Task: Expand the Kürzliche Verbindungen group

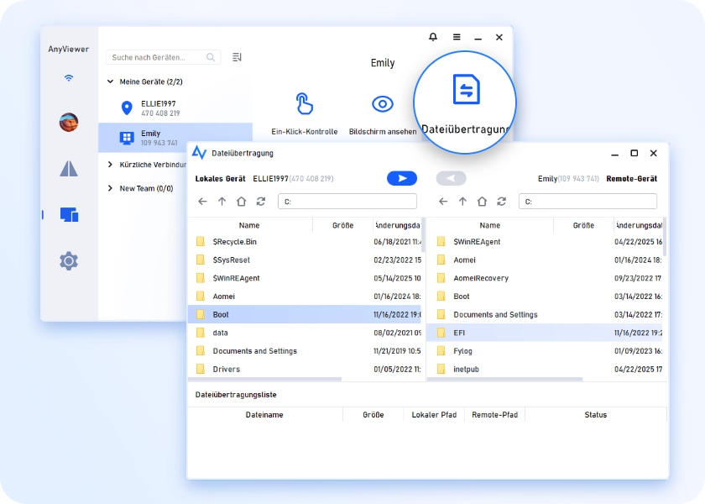Action: click(111, 165)
